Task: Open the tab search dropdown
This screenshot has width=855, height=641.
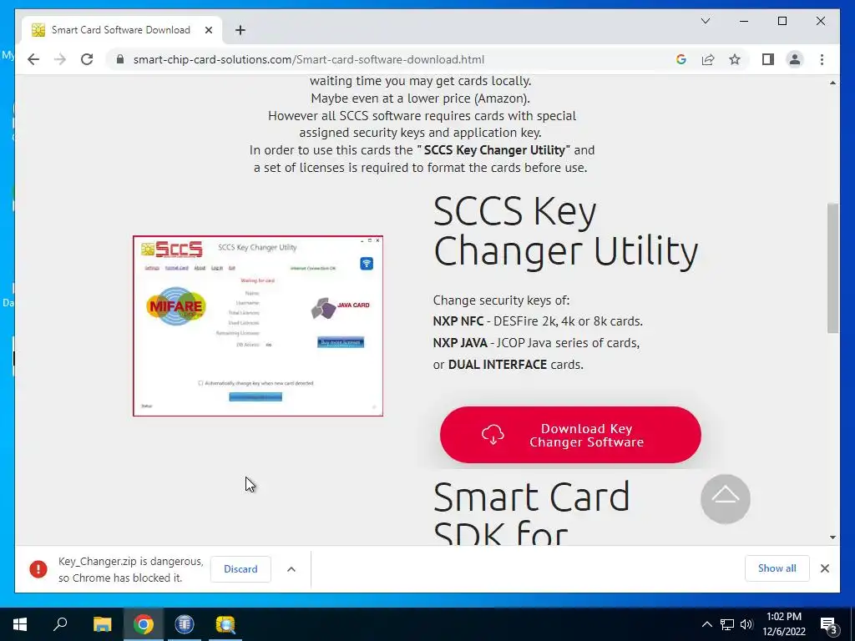Action: pyautogui.click(x=705, y=21)
